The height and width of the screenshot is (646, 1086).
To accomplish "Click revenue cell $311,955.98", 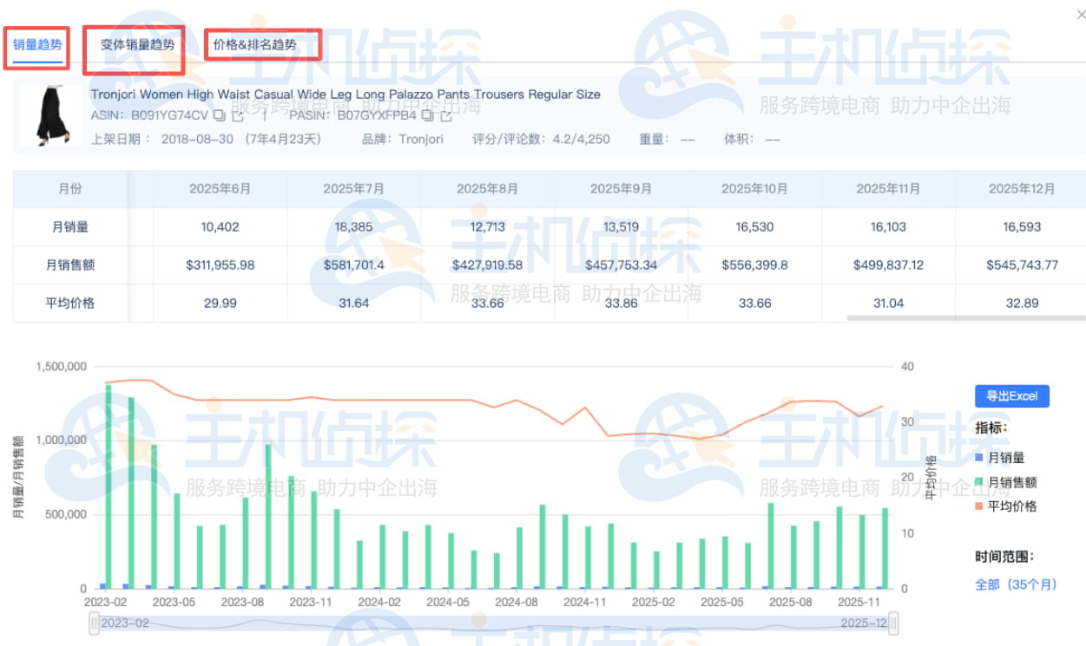I will coord(220,265).
